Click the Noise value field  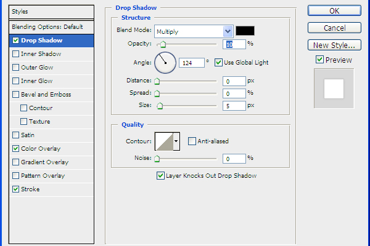(234, 159)
